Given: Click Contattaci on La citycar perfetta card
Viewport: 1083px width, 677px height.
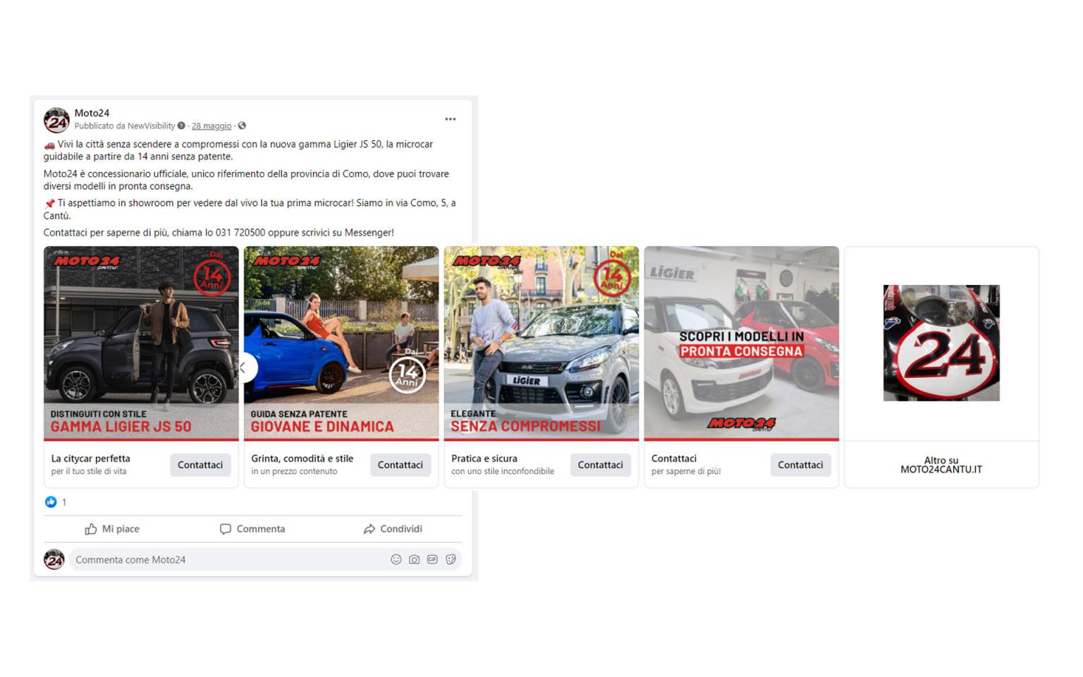Looking at the screenshot, I should [x=200, y=465].
